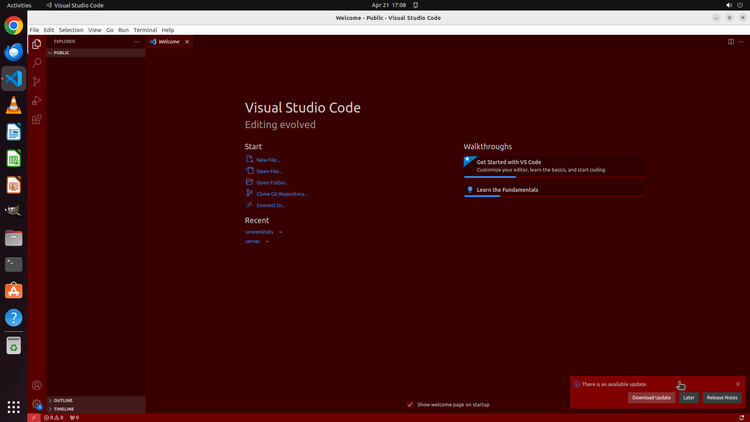The width and height of the screenshot is (750, 422).
Task: Open the Source Control view
Action: [x=37, y=82]
